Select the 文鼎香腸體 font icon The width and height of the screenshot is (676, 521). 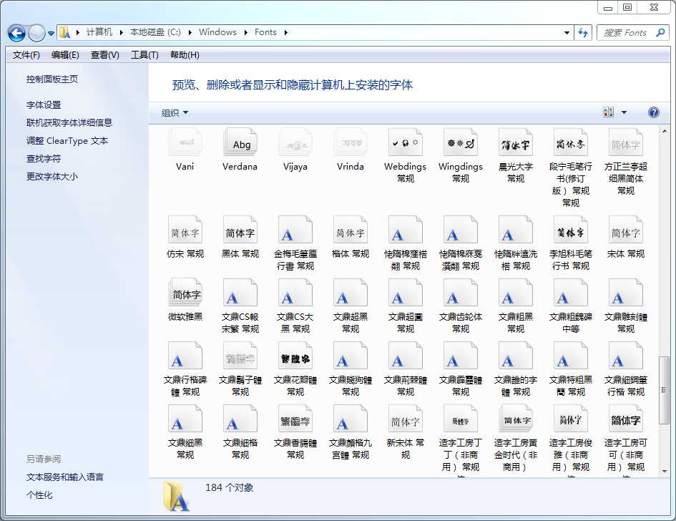[x=295, y=419]
